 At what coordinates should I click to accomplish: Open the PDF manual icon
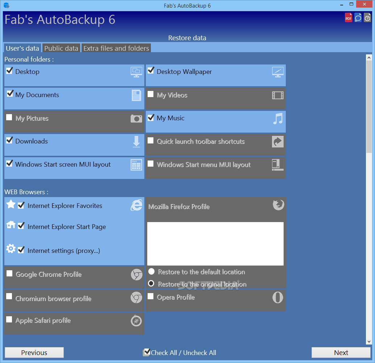coord(348,18)
